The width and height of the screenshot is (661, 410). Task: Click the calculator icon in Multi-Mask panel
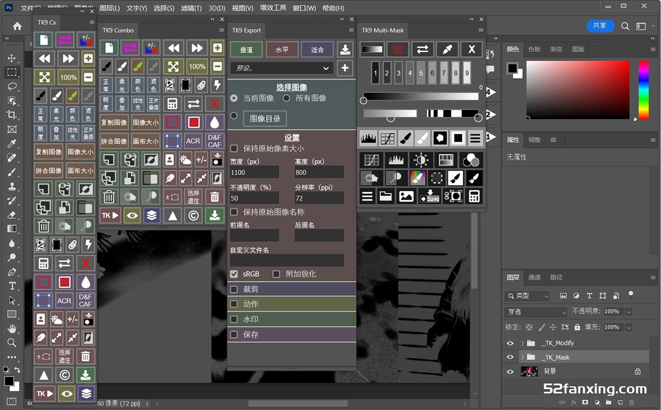click(474, 196)
